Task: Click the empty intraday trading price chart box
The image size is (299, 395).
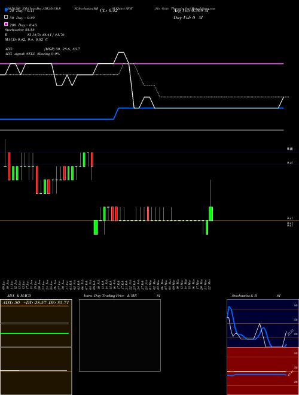Action: [120, 335]
